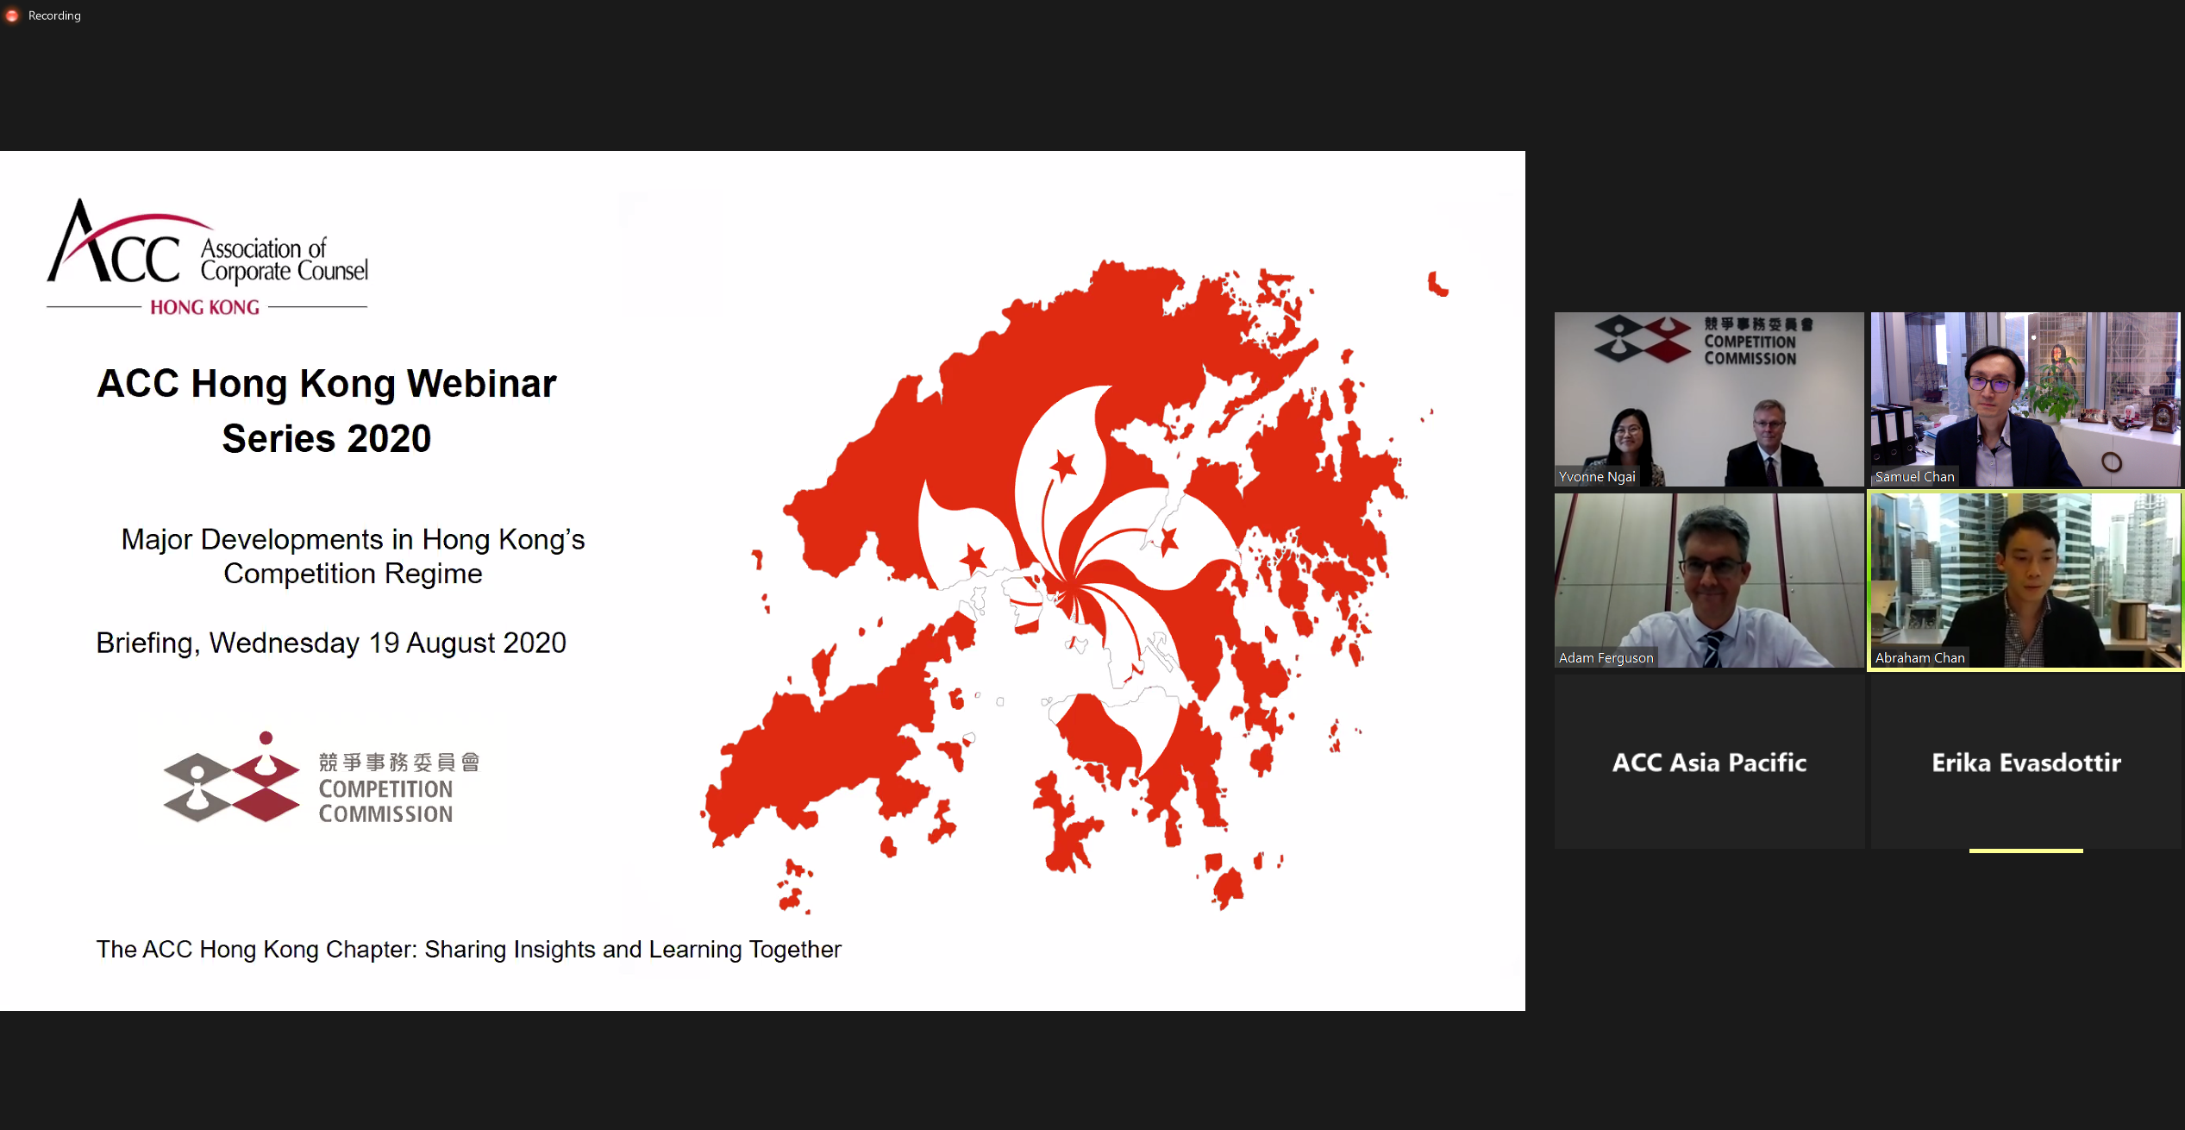Click the 'Yvonne Ngai' name label
The width and height of the screenshot is (2185, 1130).
tap(1597, 476)
